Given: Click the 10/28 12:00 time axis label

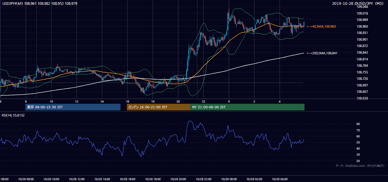Looking at the screenshot, I should coord(77,179).
